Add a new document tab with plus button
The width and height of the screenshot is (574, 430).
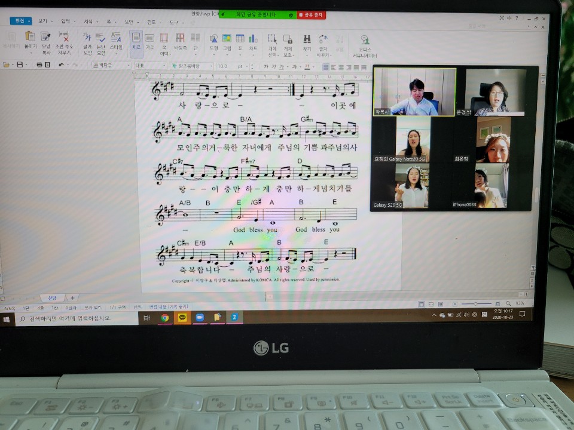[x=72, y=298]
